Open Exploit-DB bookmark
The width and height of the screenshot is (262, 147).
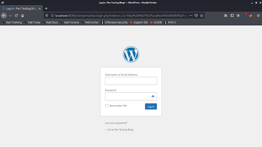(x=139, y=22)
